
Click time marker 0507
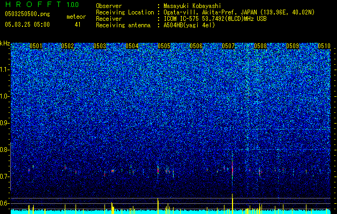pyautogui.click(x=228, y=46)
